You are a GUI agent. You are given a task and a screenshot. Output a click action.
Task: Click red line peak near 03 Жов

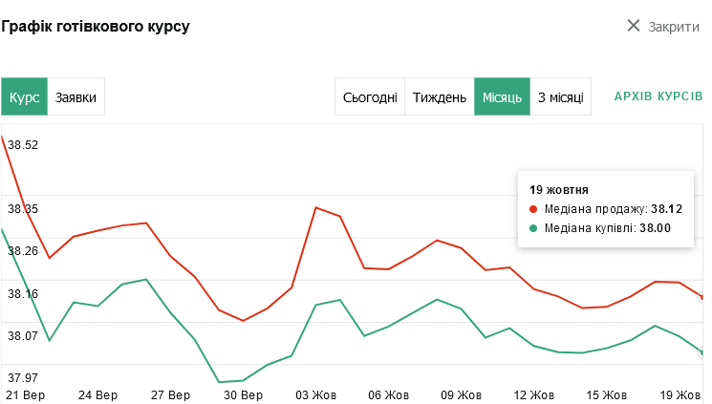tap(315, 207)
